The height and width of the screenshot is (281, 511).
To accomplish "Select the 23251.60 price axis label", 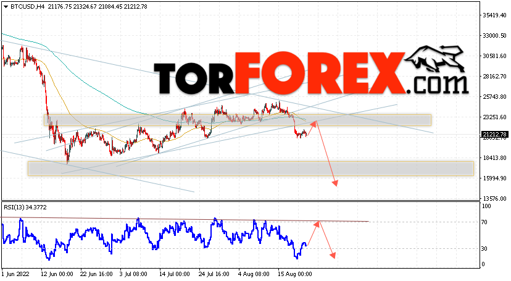I will point(494,117).
